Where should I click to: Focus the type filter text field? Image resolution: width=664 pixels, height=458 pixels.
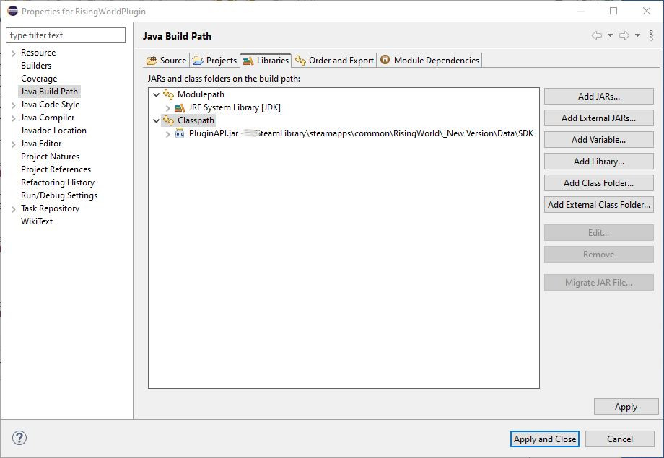point(66,35)
